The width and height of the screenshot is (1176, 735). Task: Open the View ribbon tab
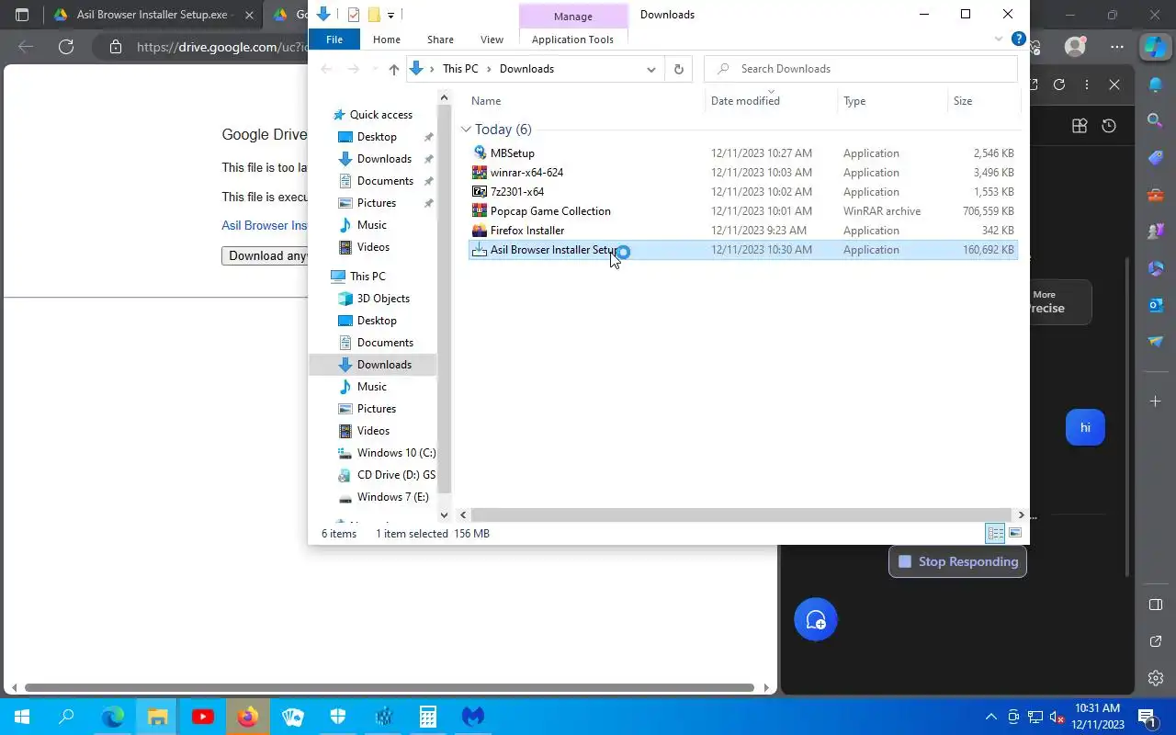[492, 40]
